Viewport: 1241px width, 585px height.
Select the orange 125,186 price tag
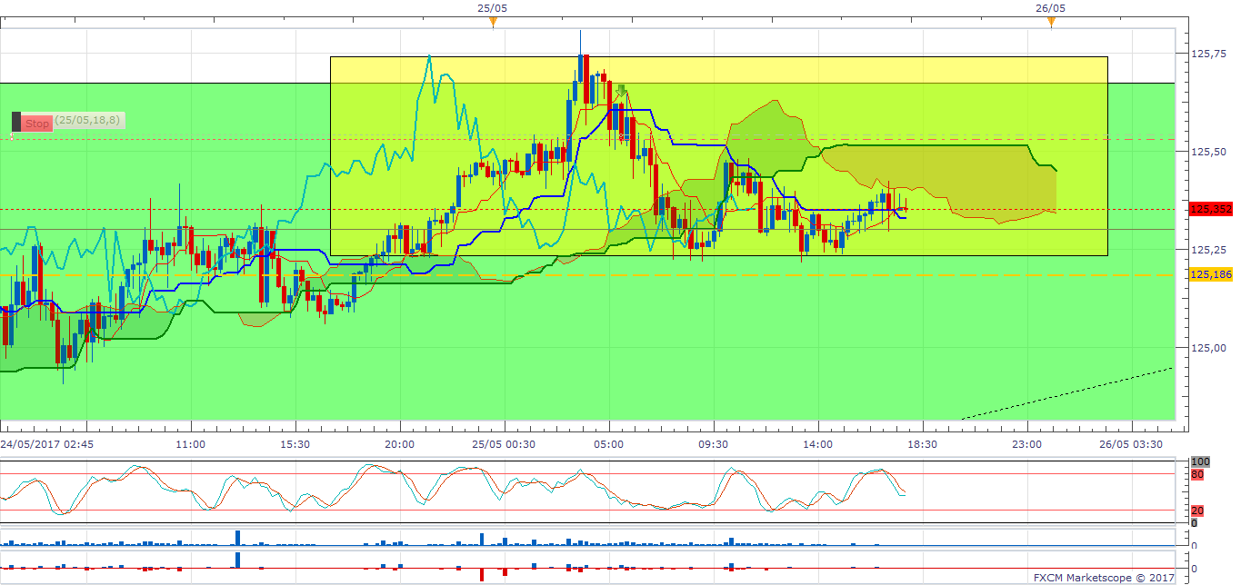pos(1210,273)
